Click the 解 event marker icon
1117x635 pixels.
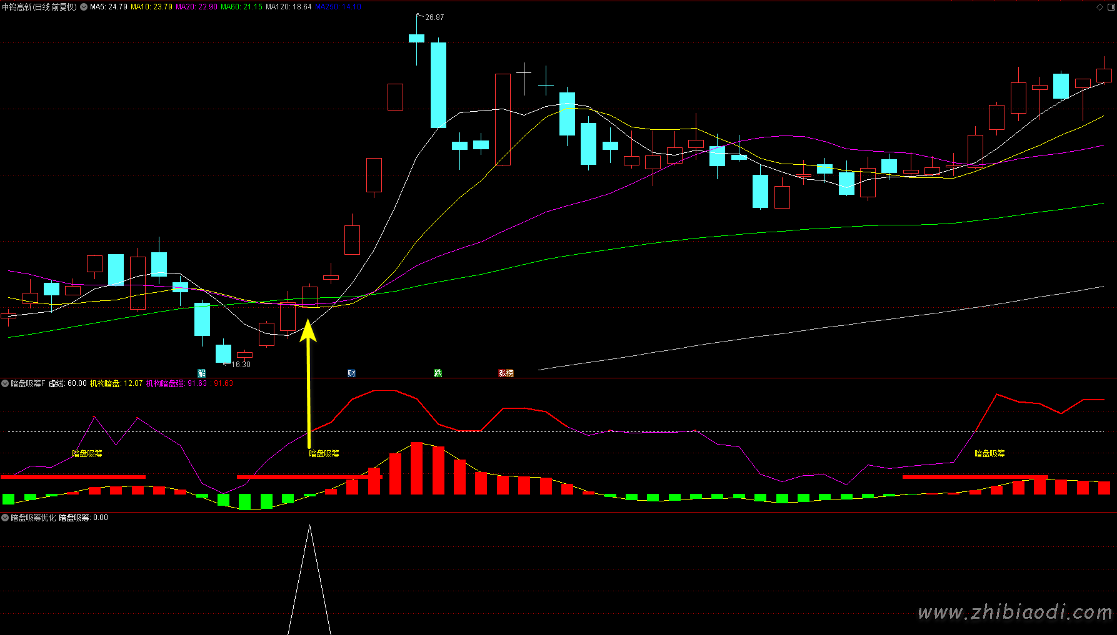[x=201, y=373]
